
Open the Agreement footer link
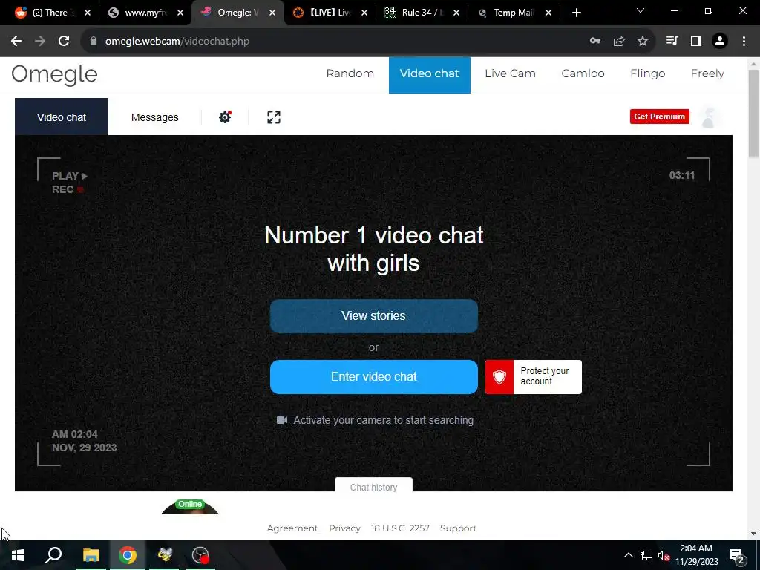pyautogui.click(x=292, y=528)
